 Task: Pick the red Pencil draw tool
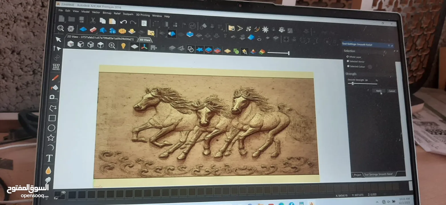point(55,78)
